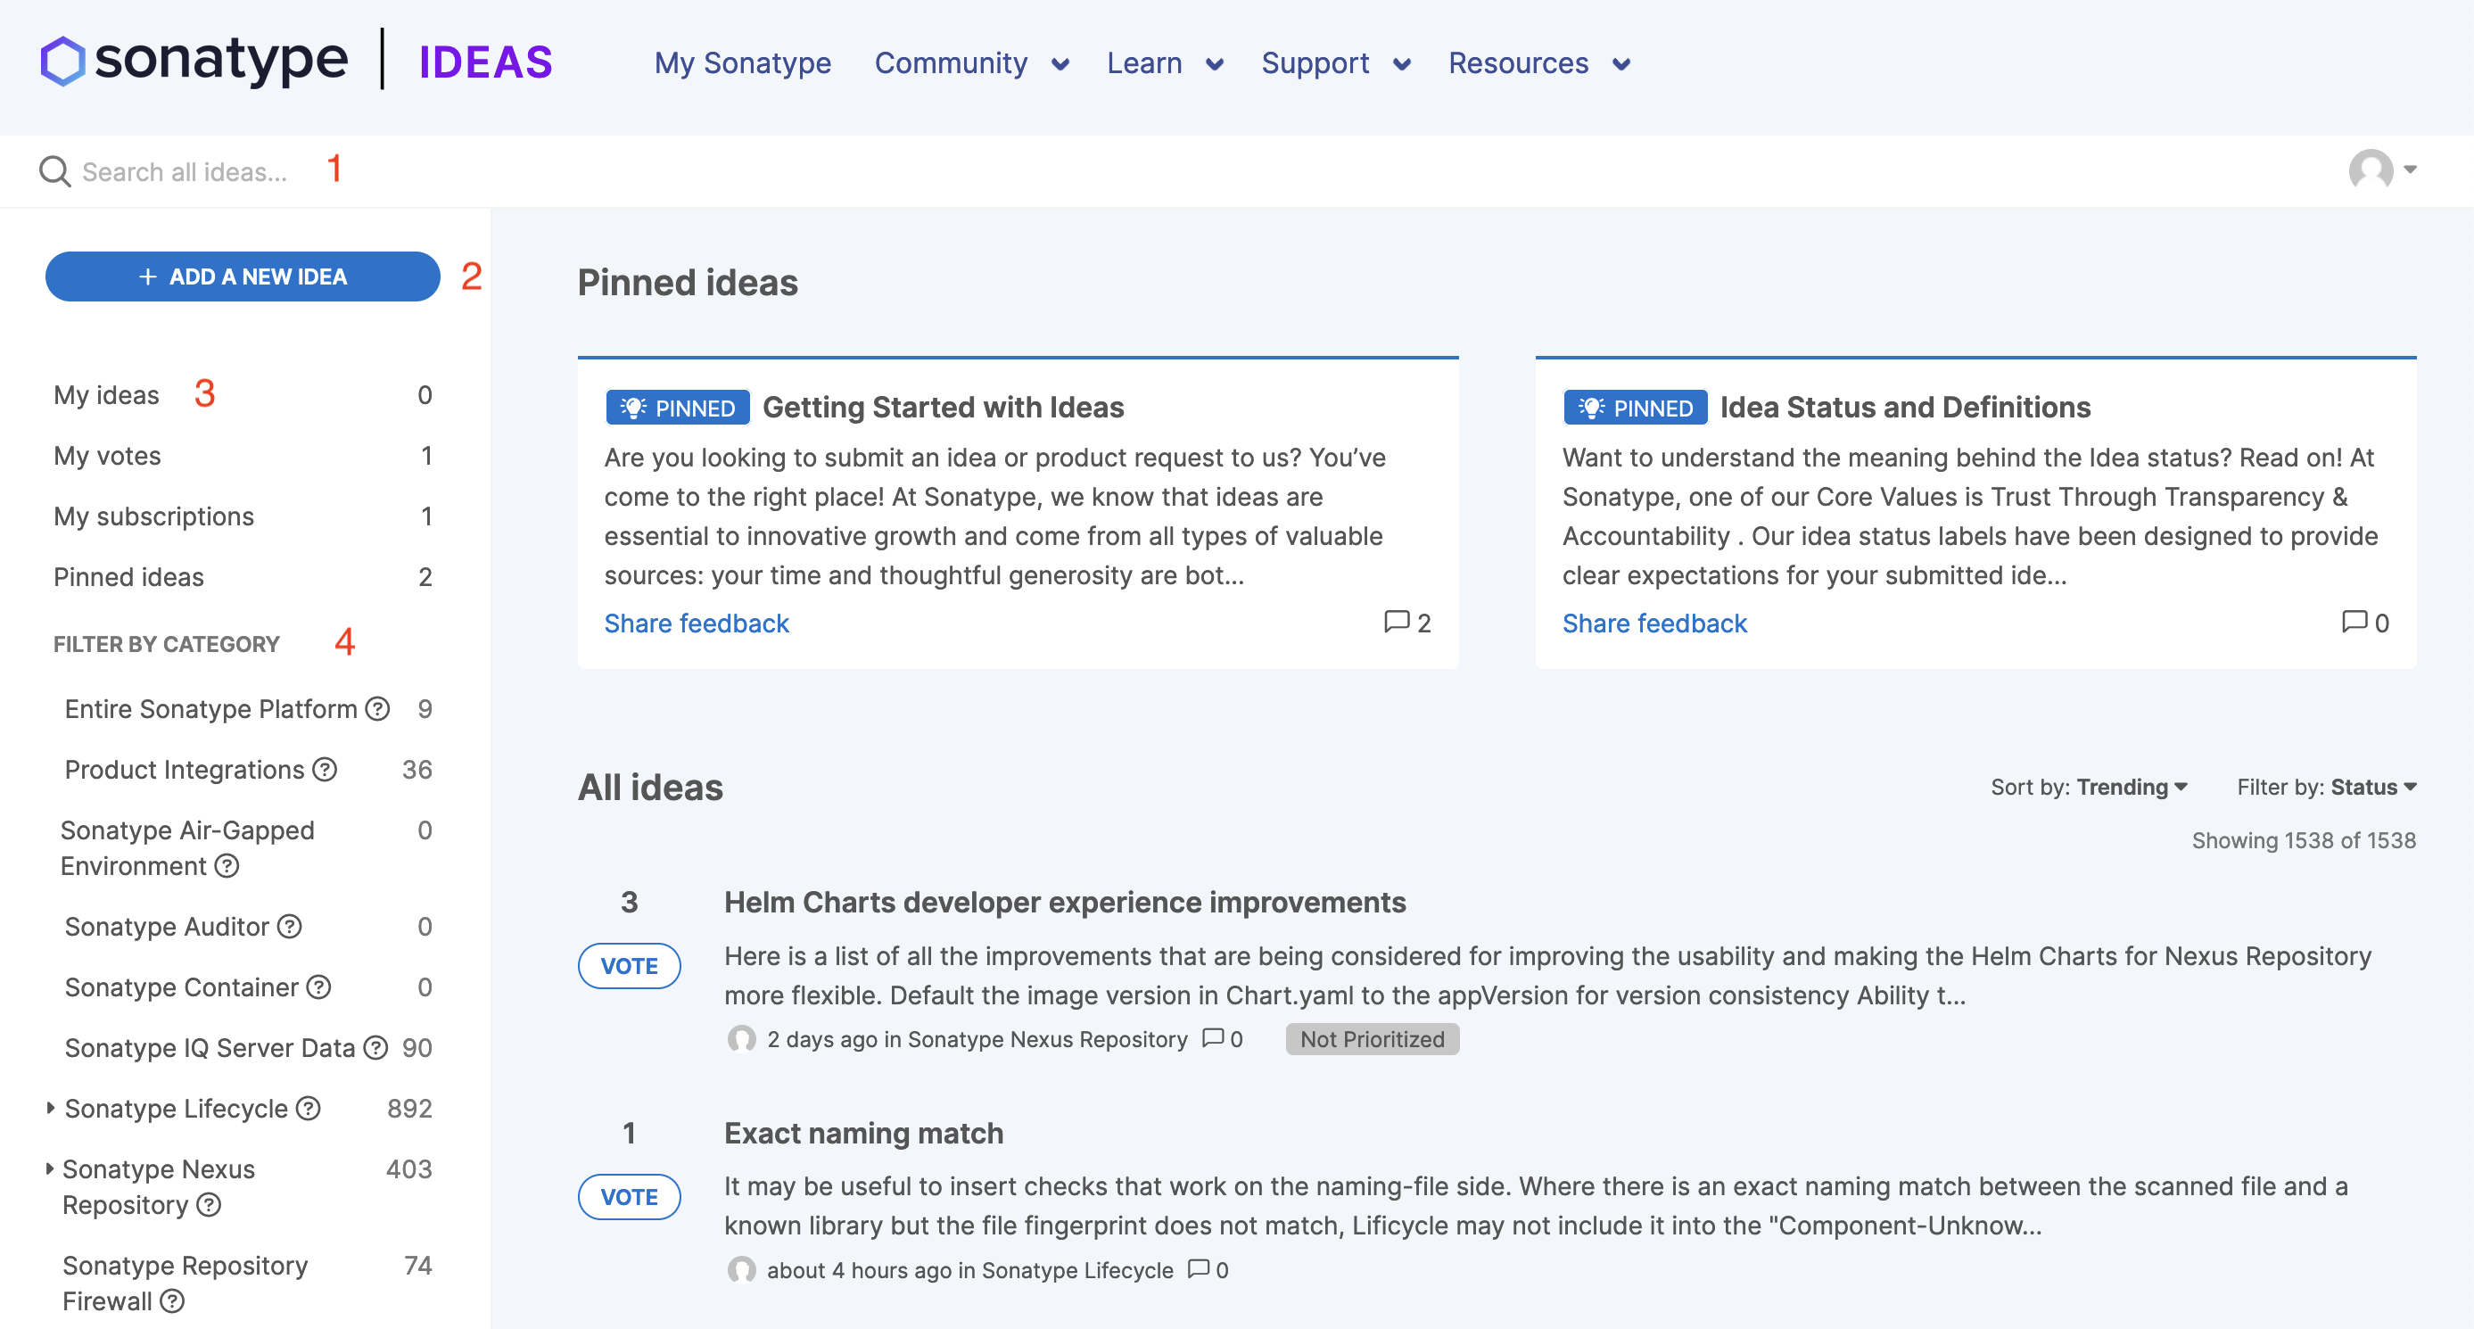This screenshot has width=2474, height=1329.
Task: Click the Search all ideas field
Action: (x=185, y=172)
